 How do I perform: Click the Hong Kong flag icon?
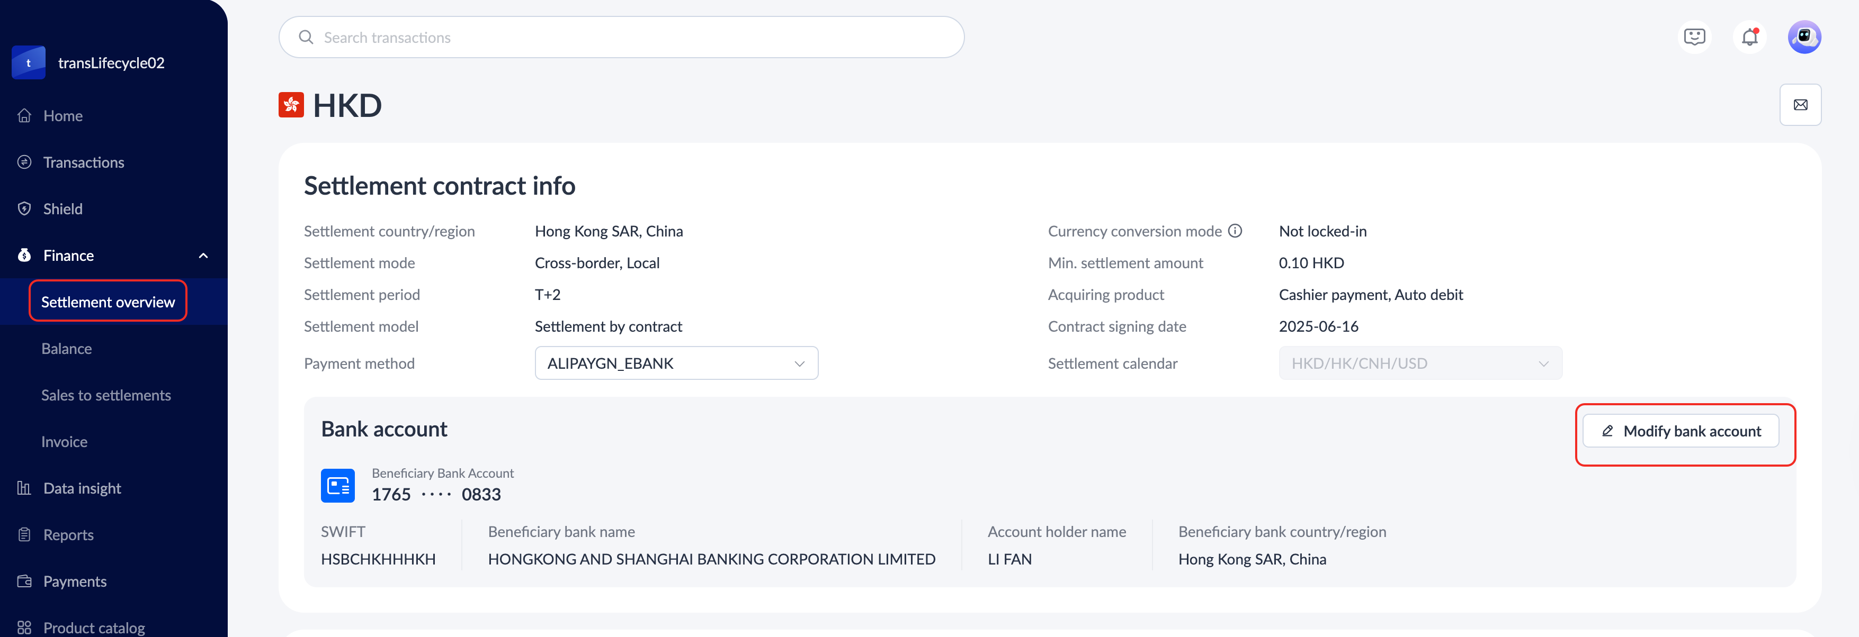tap(291, 105)
